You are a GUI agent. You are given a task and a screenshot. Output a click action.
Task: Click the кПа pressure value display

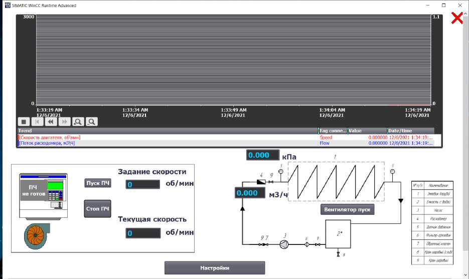pos(263,155)
